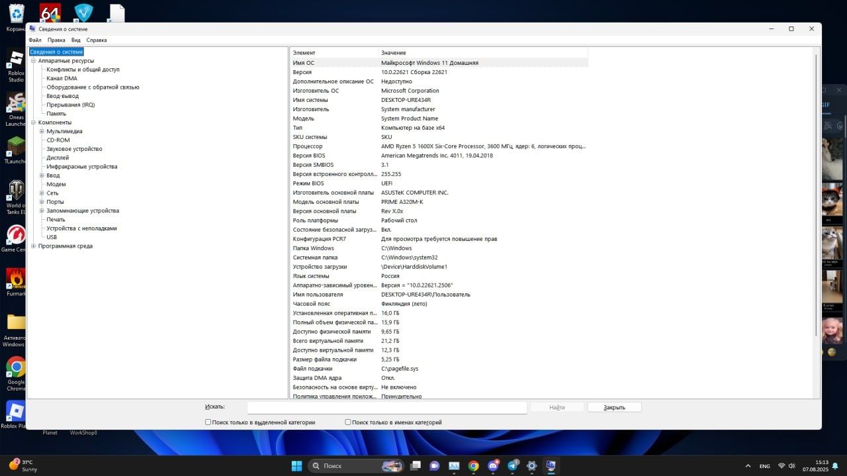Open Telegram from the taskbar

pos(512,465)
